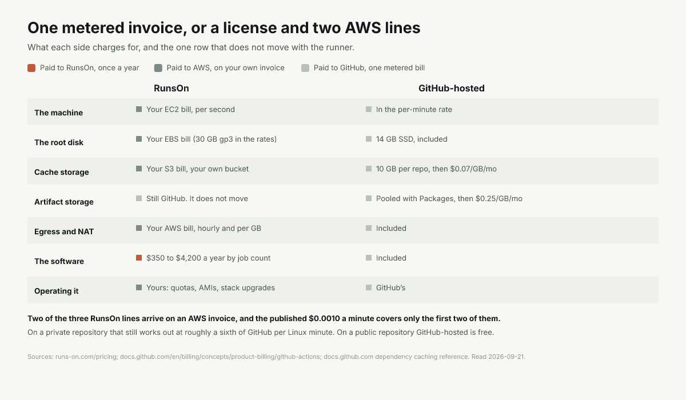Click the legend label "Paid to AWS, on your own invoice"
Viewport: 686px width, 400px height.
click(226, 68)
